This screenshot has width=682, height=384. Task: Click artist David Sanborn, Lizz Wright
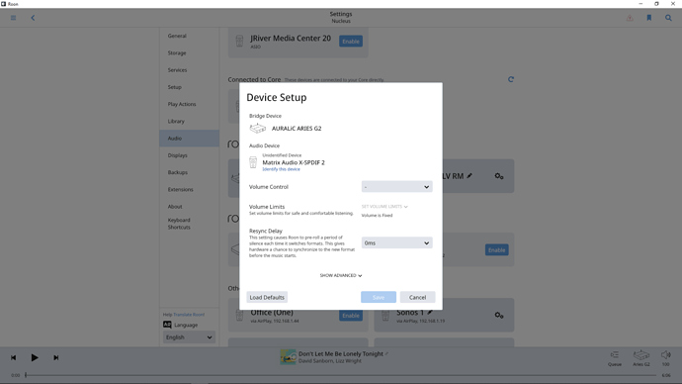point(330,361)
